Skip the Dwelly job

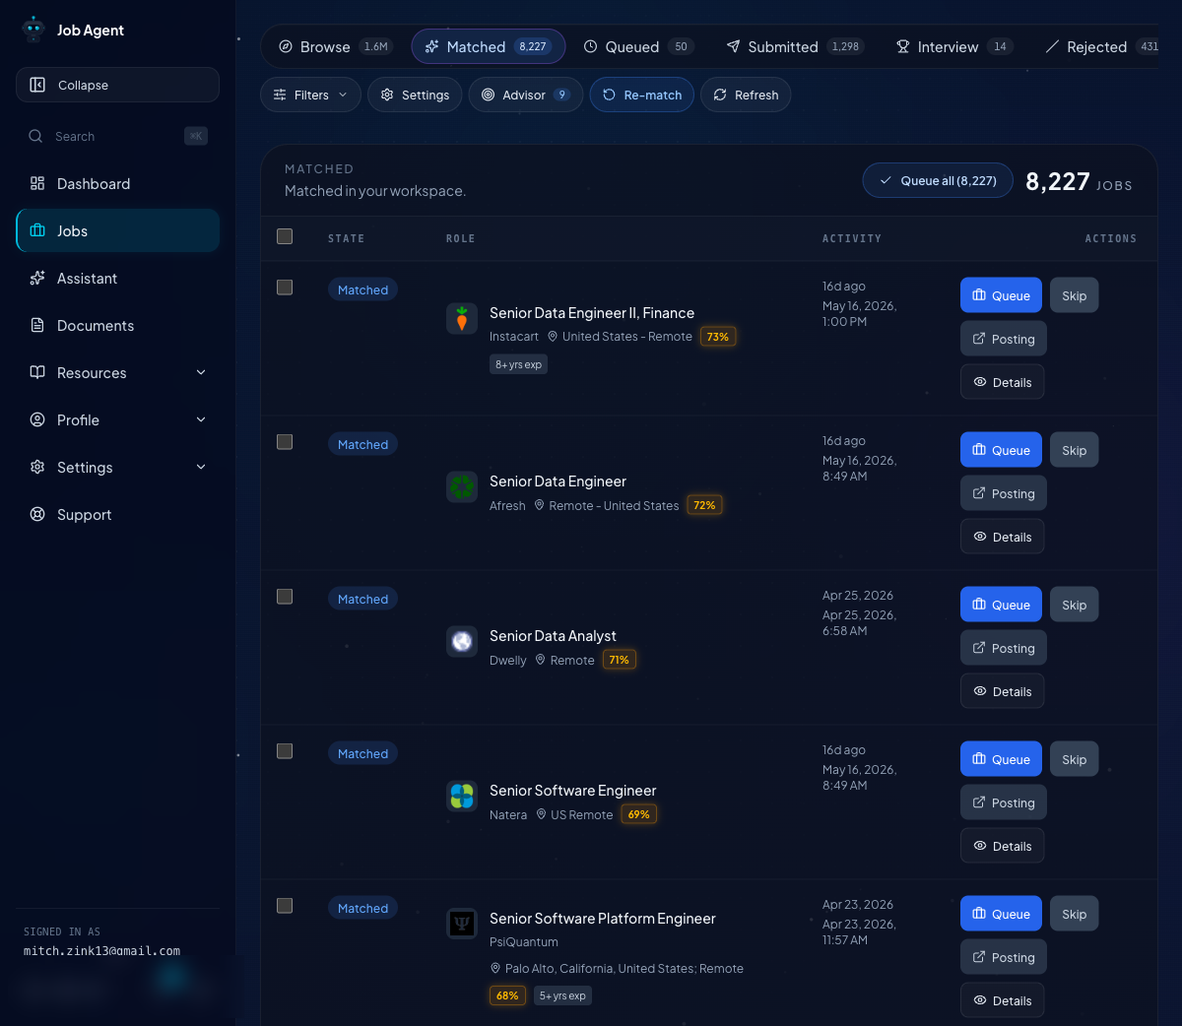(x=1075, y=605)
